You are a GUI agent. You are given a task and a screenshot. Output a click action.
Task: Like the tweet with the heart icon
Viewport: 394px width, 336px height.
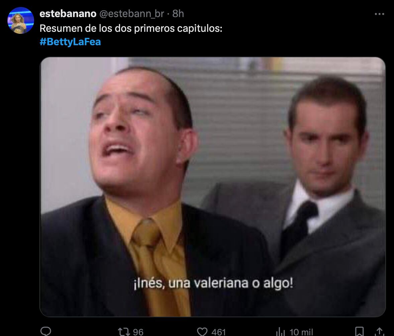pyautogui.click(x=202, y=332)
